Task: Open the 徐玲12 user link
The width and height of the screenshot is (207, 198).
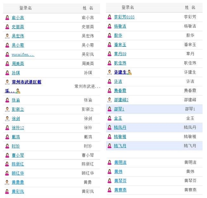Action: (18, 128)
